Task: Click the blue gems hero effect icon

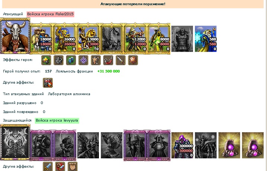Action: tap(71, 60)
